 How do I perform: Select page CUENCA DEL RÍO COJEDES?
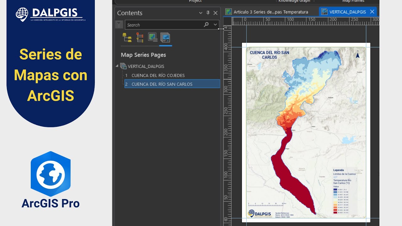pos(158,75)
